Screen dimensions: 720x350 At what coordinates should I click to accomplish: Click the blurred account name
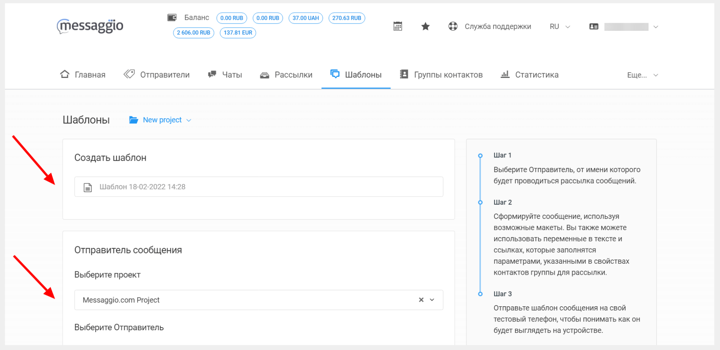626,27
